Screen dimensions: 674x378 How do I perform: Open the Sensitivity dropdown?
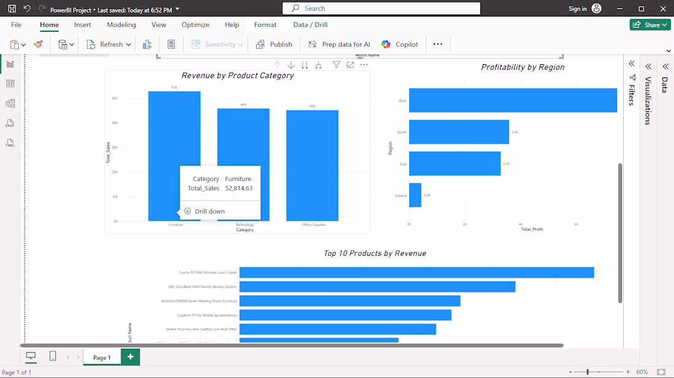(x=218, y=44)
